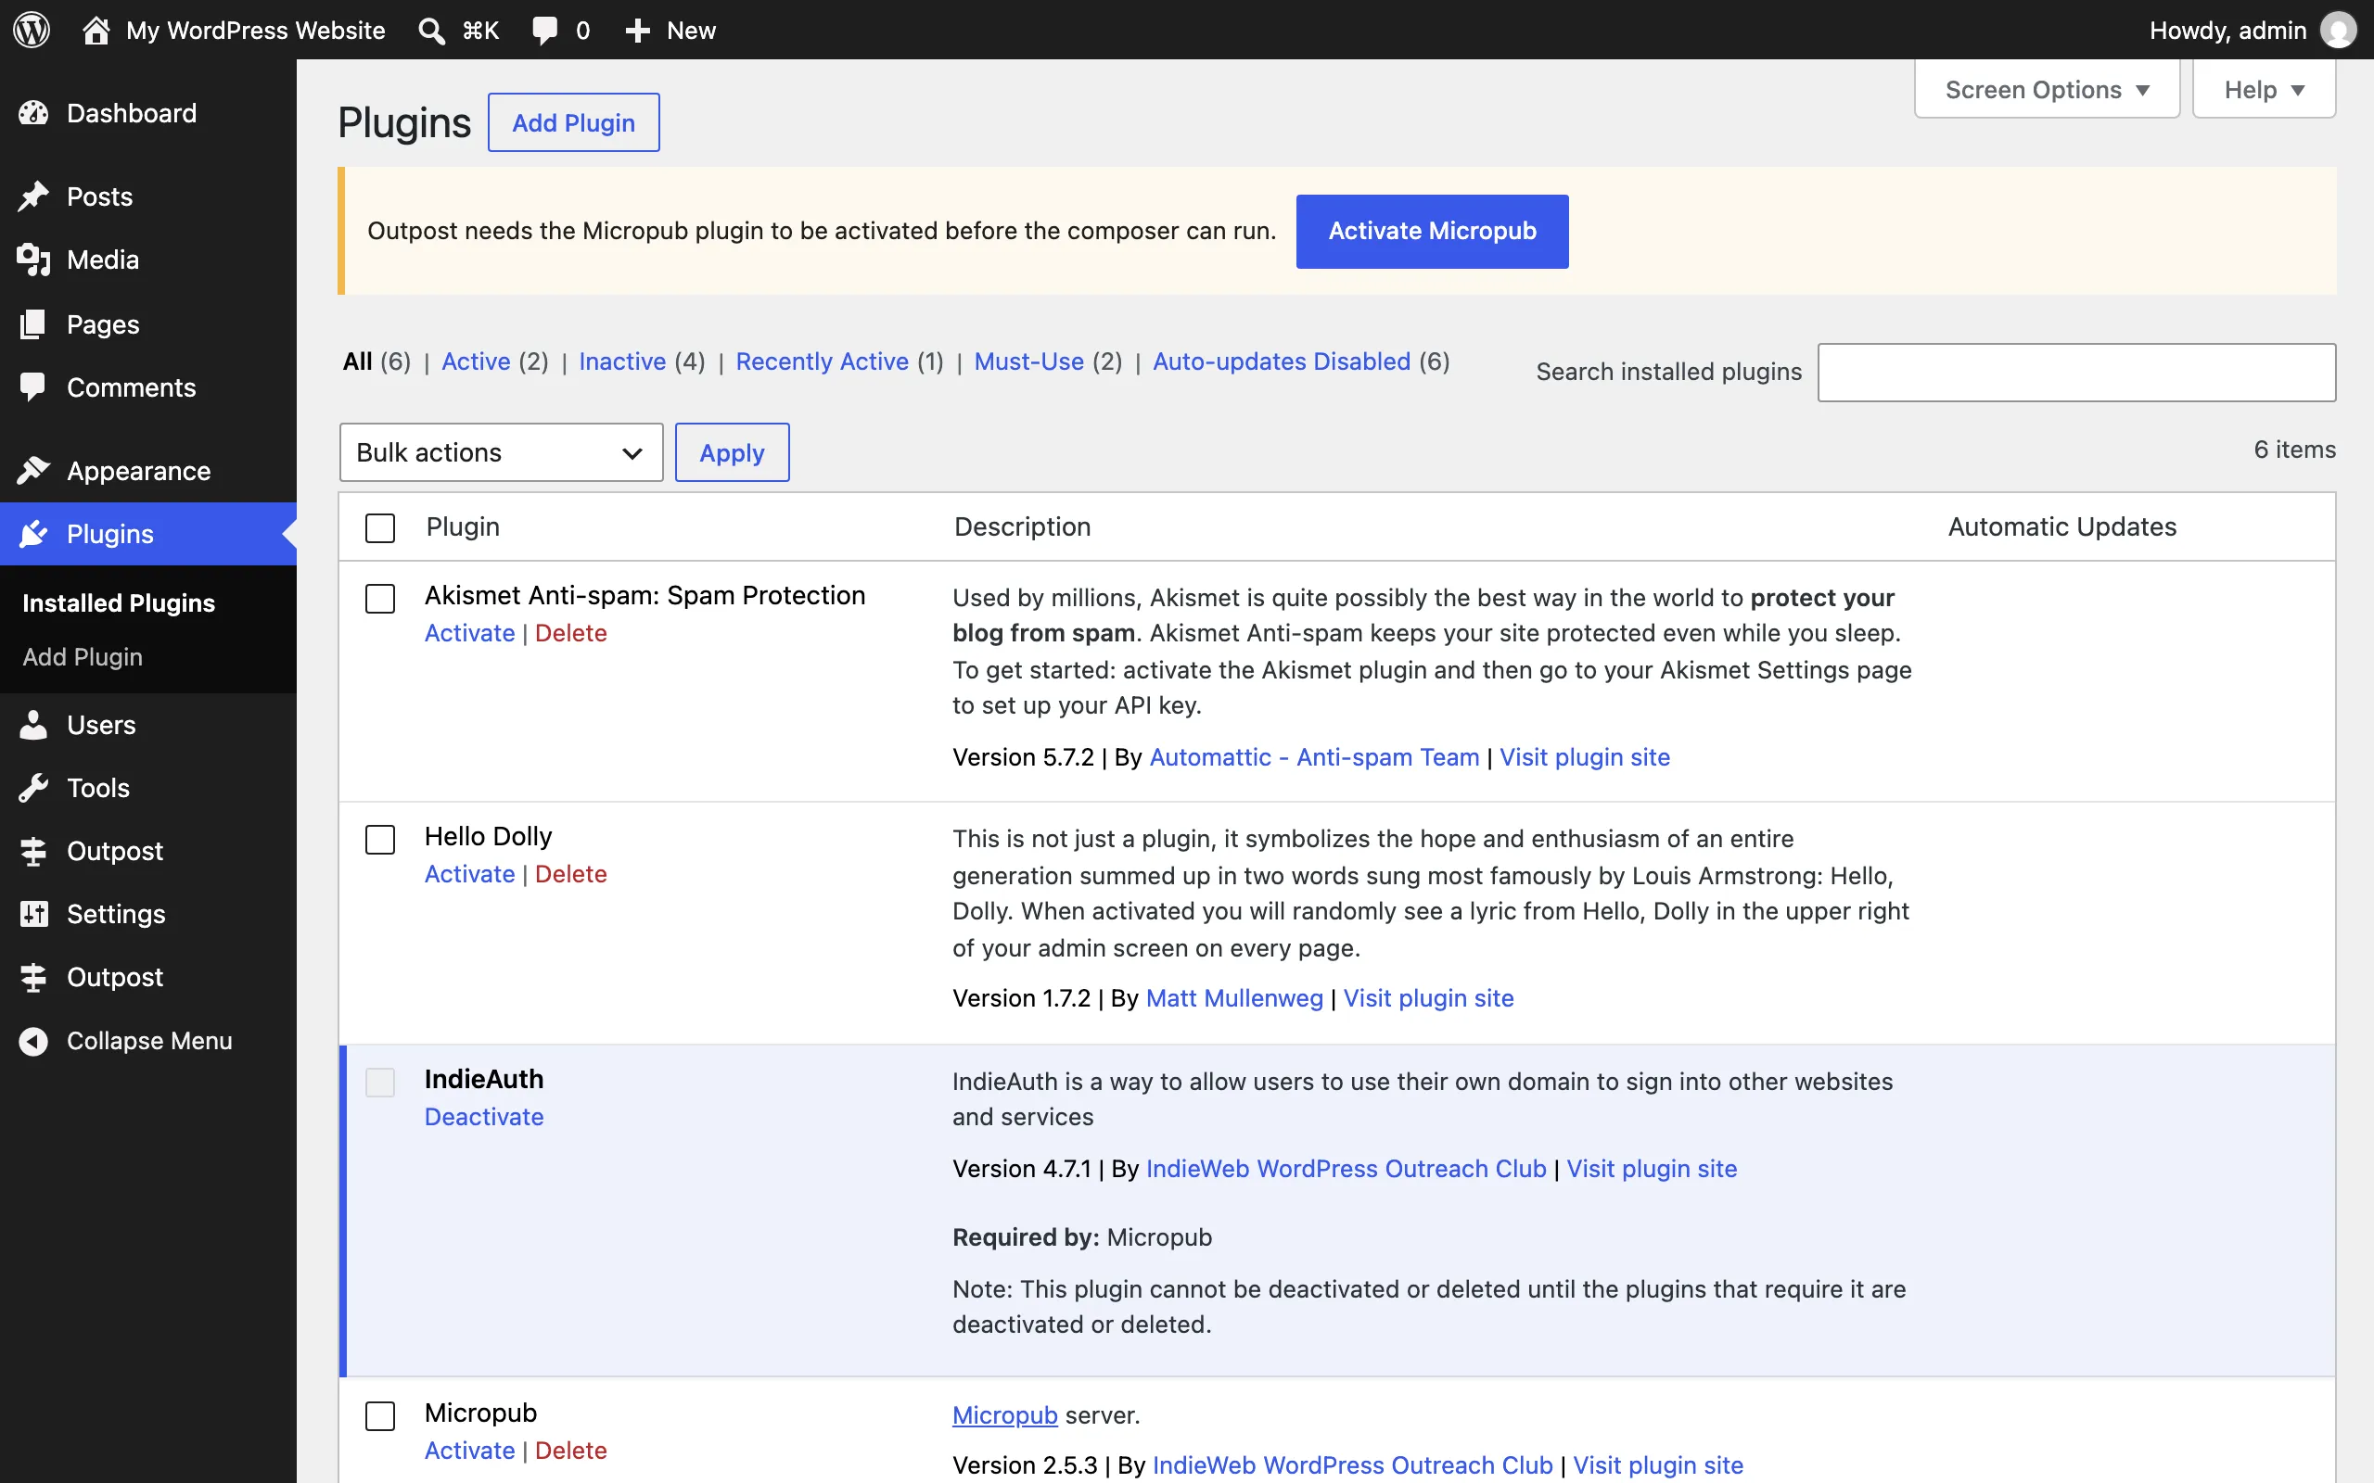The width and height of the screenshot is (2374, 1483).
Task: Click the Dashboard gauge icon
Action: [33, 113]
